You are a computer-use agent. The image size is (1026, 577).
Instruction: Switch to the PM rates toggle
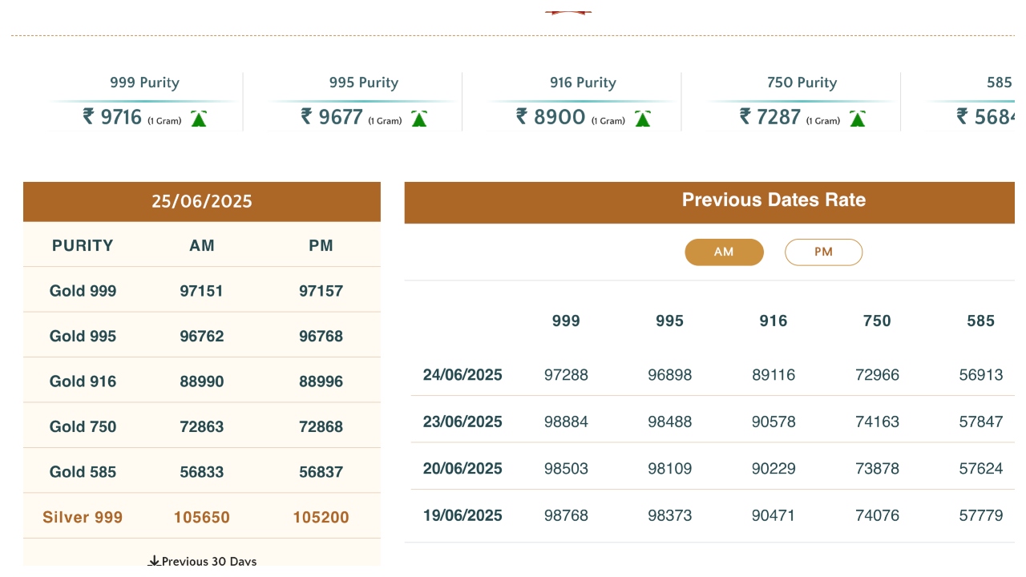click(823, 252)
